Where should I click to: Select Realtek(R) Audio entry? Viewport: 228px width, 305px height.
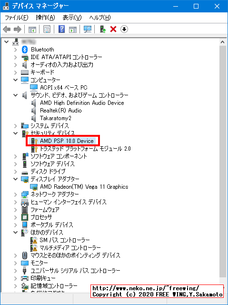pyautogui.click(x=61, y=111)
